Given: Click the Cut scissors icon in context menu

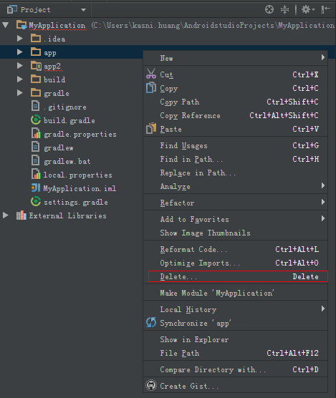Looking at the screenshot, I should 151,74.
